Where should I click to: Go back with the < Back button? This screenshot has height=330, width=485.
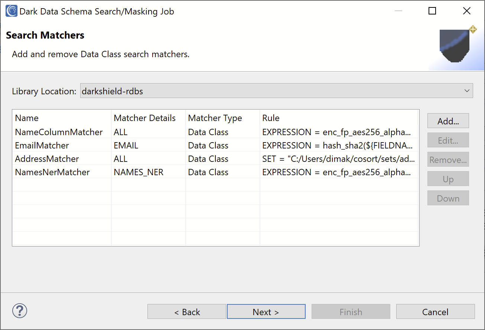coord(187,312)
